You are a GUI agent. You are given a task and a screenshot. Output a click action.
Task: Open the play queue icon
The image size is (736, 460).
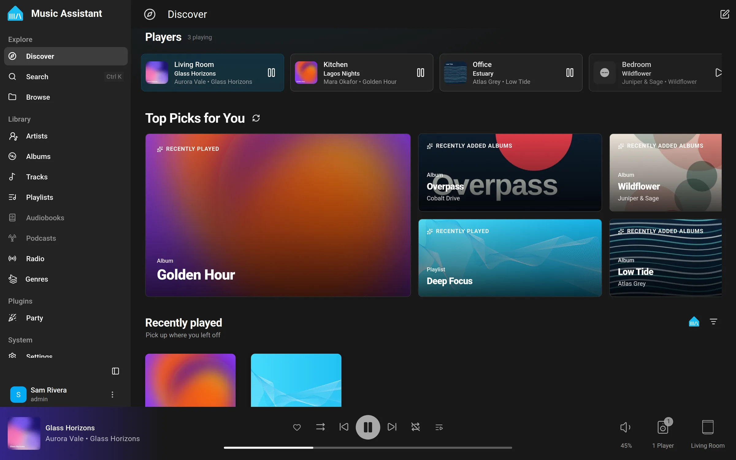[x=439, y=427]
